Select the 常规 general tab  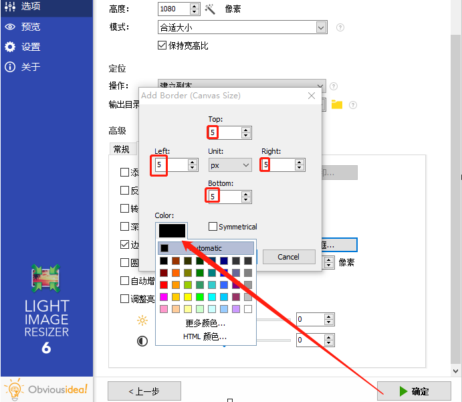coord(123,149)
